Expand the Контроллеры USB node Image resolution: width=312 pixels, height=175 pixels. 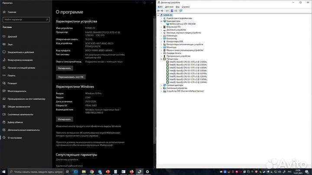[x=161, y=41]
